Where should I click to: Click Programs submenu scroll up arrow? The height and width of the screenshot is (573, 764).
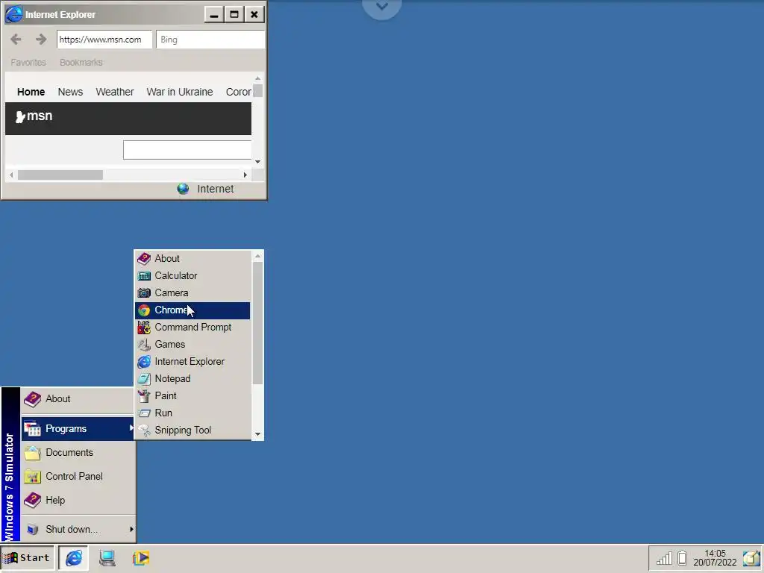[257, 257]
